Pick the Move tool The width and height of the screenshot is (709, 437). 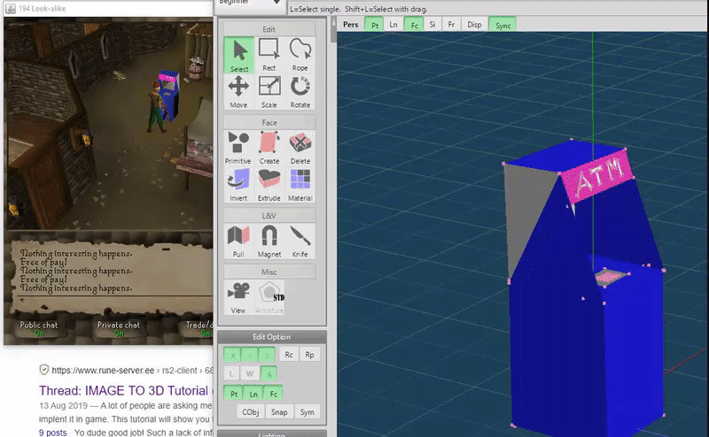pyautogui.click(x=238, y=92)
